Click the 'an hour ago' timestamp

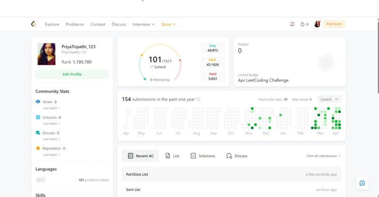pos(326,190)
